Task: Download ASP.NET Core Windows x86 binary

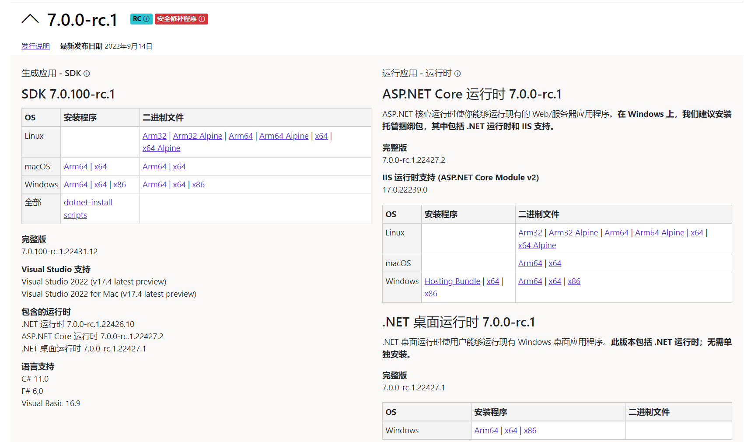Action: coord(574,281)
